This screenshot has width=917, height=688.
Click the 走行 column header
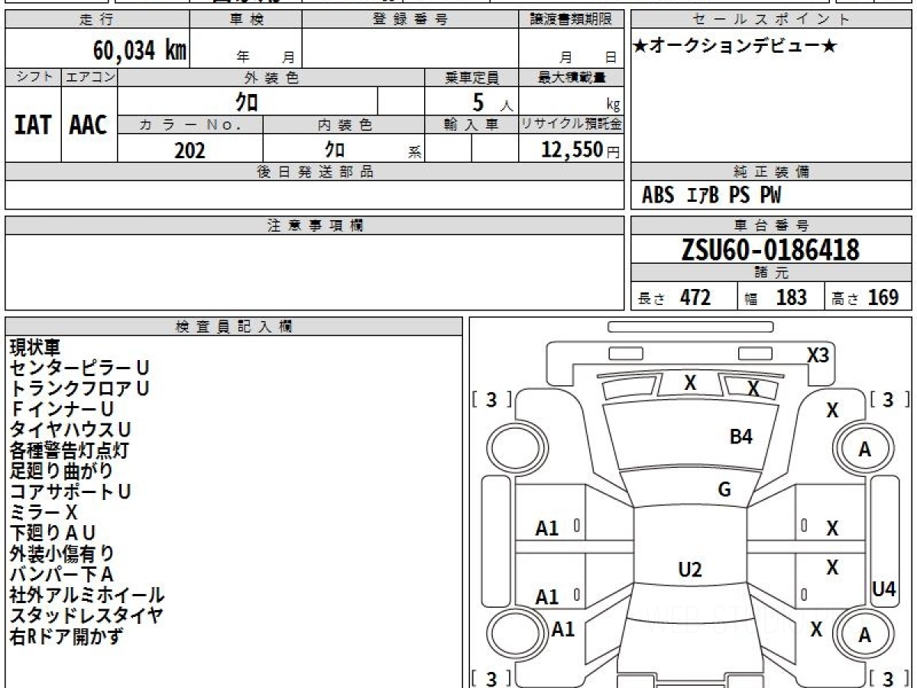click(x=97, y=20)
